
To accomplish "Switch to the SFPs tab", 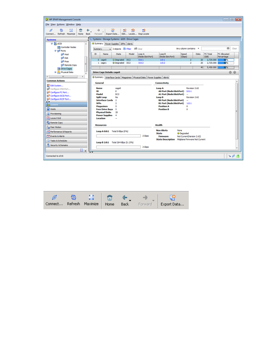I will [x=123, y=44].
